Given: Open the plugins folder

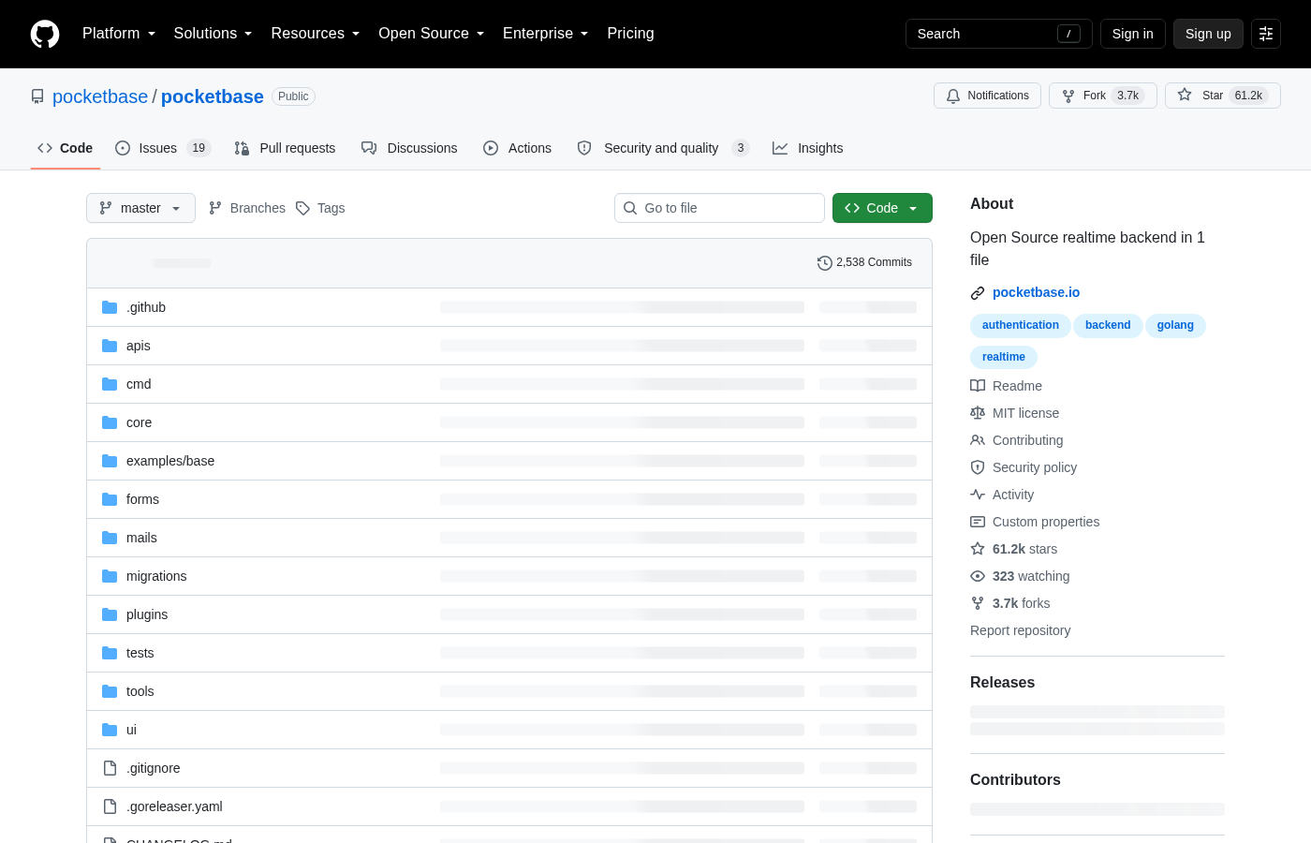Looking at the screenshot, I should pos(147,614).
